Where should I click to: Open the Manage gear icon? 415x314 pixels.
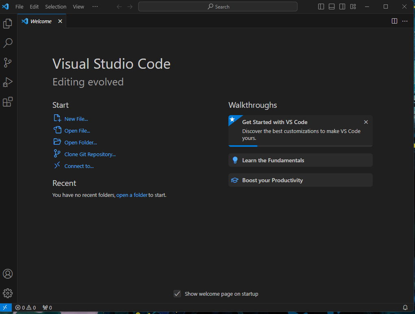pos(8,293)
